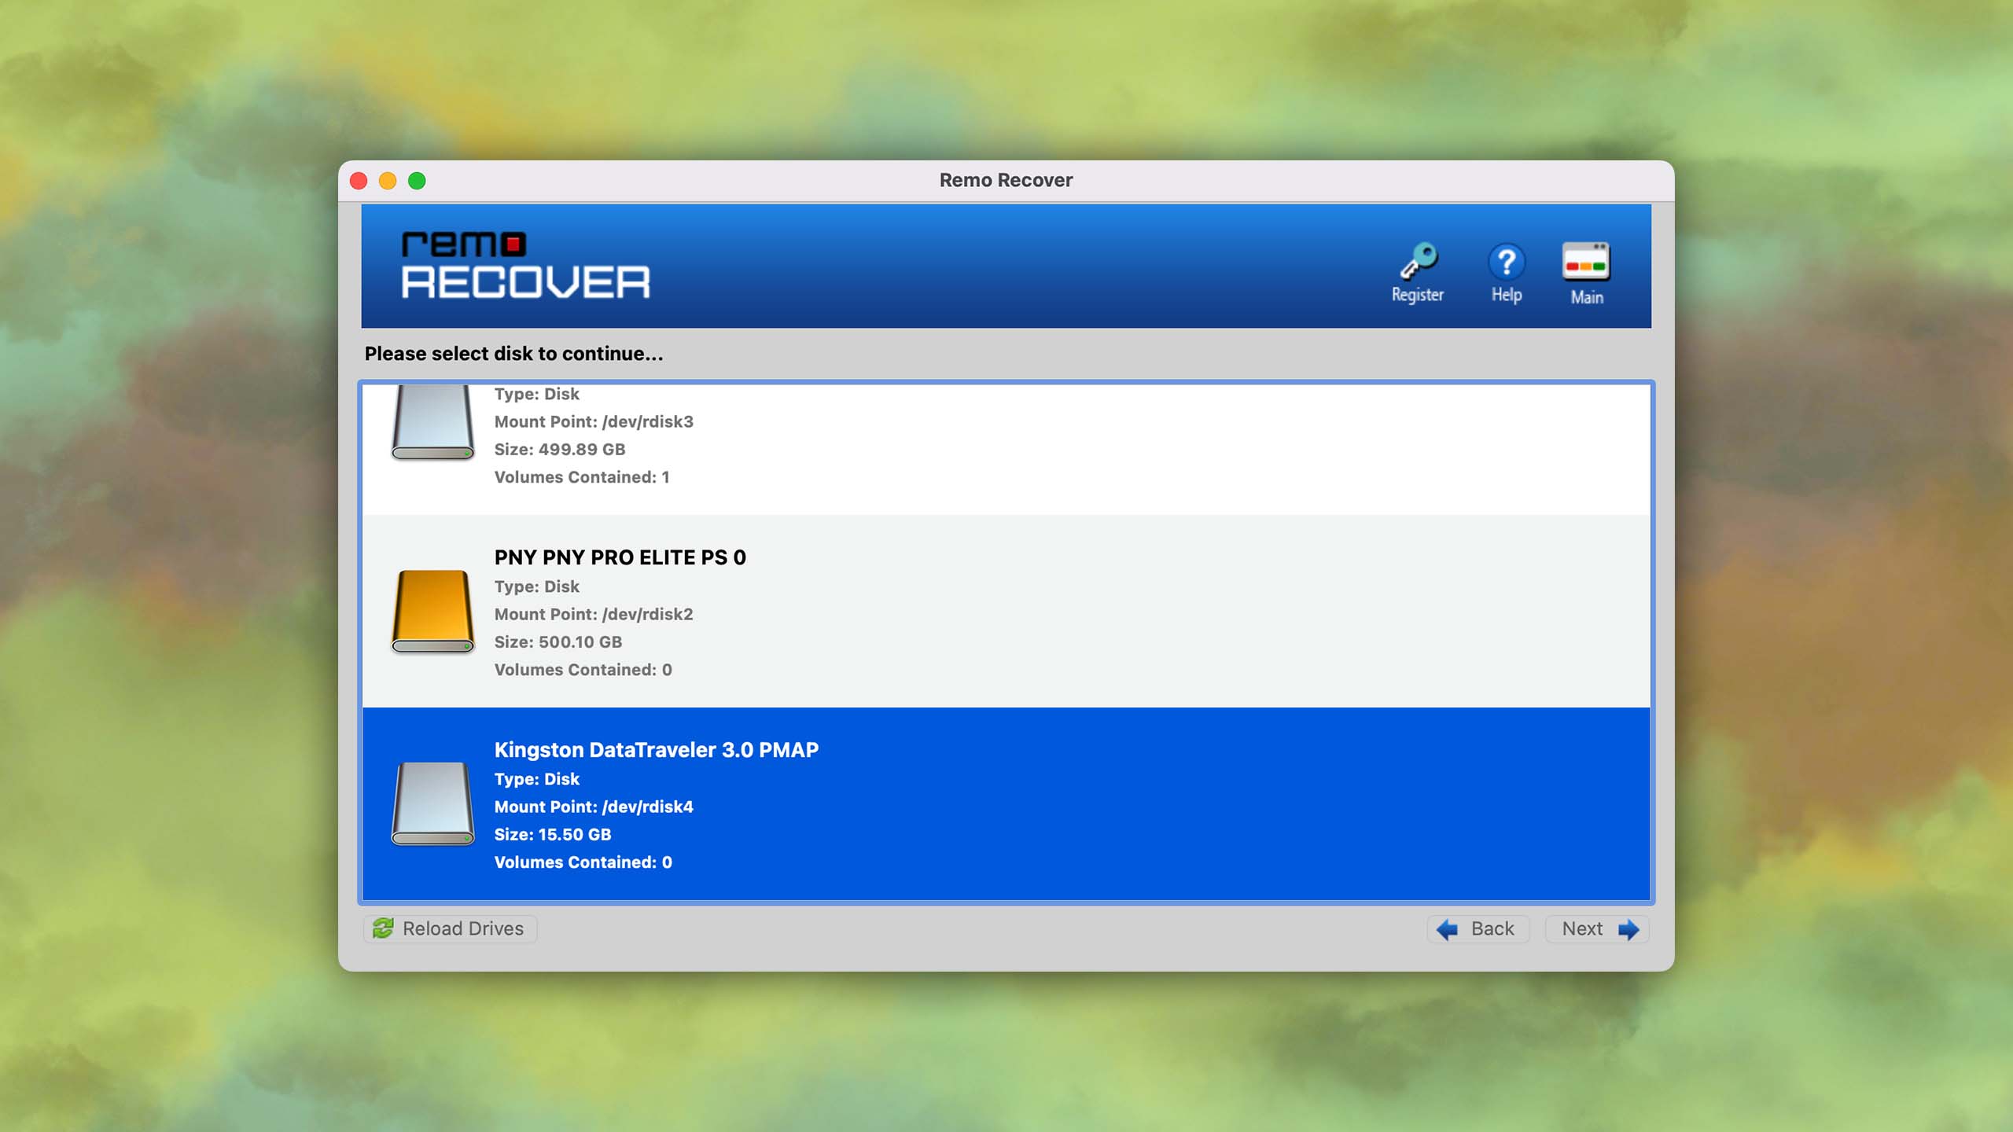This screenshot has height=1132, width=2013.
Task: Click the Help label text
Action: tap(1507, 295)
